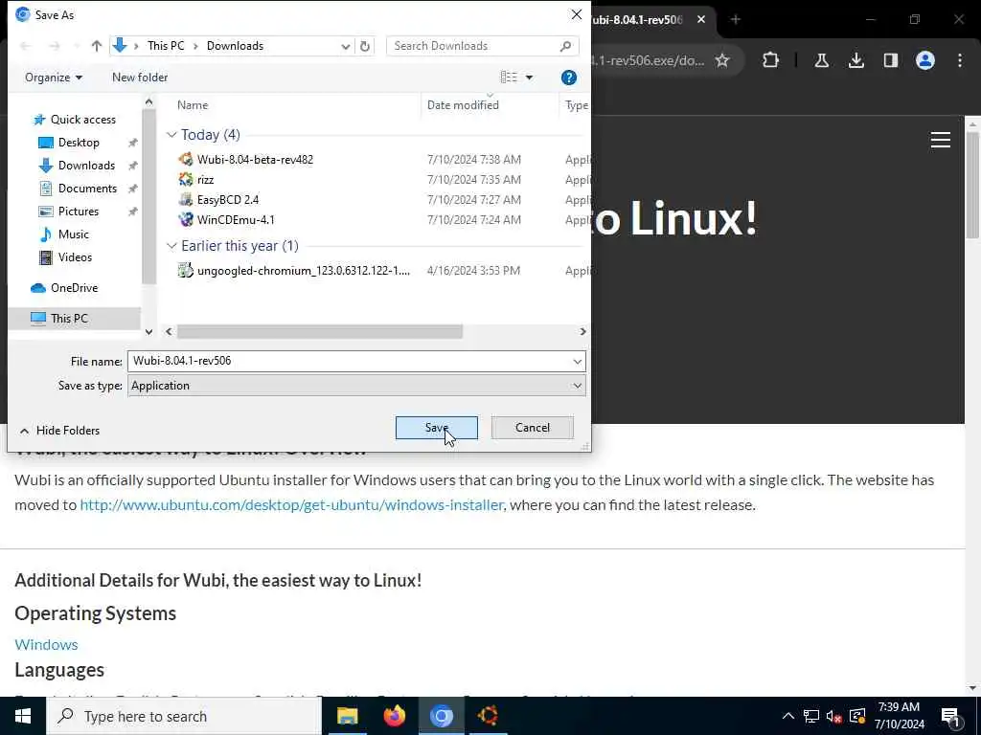The height and width of the screenshot is (735, 981).
Task: Bookmark this page with the star icon
Action: click(722, 60)
